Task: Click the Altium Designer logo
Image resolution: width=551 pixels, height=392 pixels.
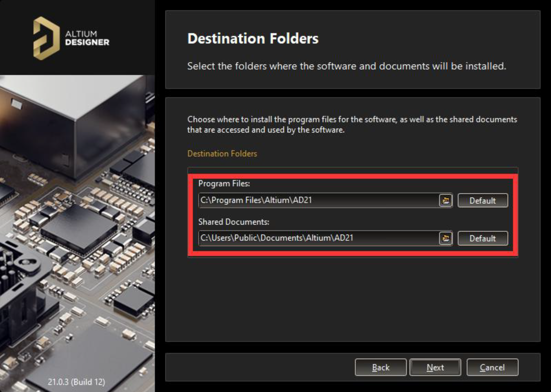Action: (x=71, y=38)
